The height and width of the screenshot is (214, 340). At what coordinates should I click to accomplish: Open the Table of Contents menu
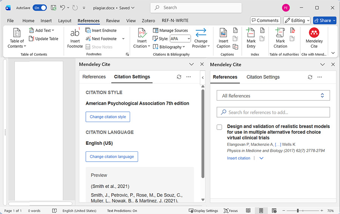[17, 38]
